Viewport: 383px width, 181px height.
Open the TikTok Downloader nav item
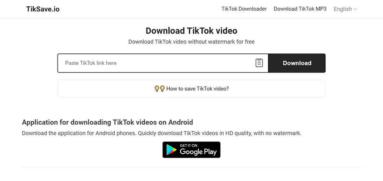pyautogui.click(x=244, y=9)
